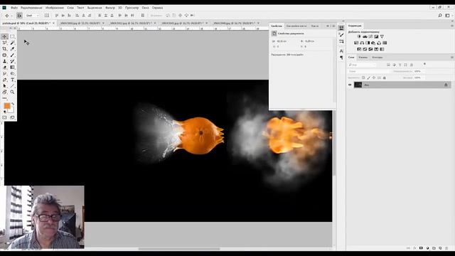
Task: Toggle layer filtering switch in Layers panel
Action: point(424,64)
